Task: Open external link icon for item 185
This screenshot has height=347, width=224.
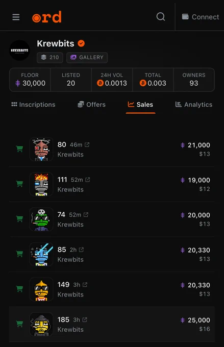Action: (85, 319)
